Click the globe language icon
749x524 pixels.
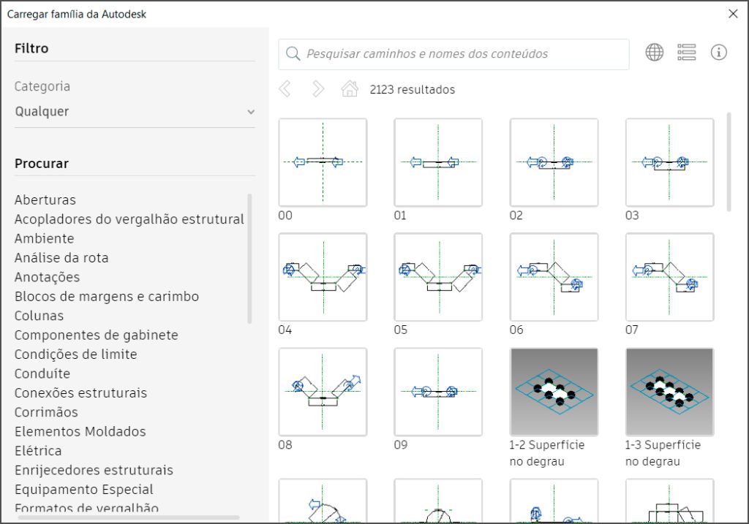coord(654,53)
